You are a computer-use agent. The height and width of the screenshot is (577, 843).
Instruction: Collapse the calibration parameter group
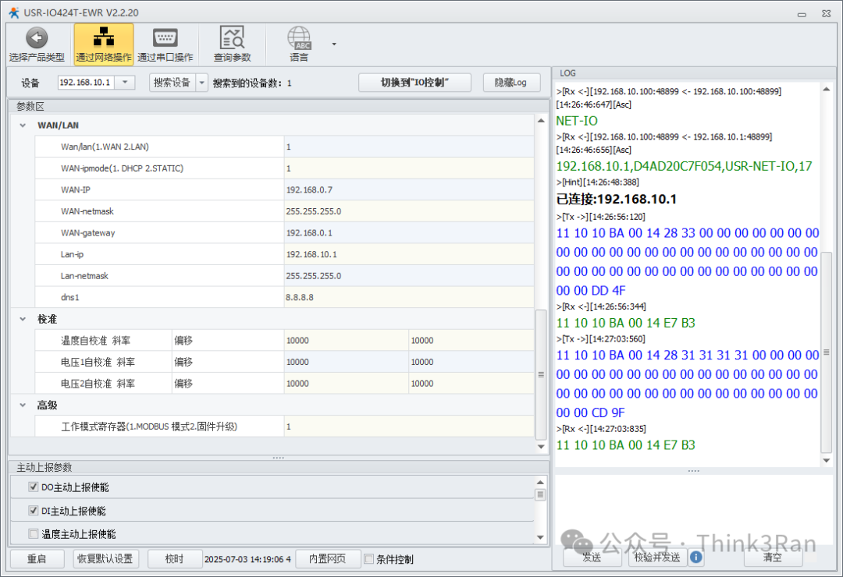click(x=23, y=320)
